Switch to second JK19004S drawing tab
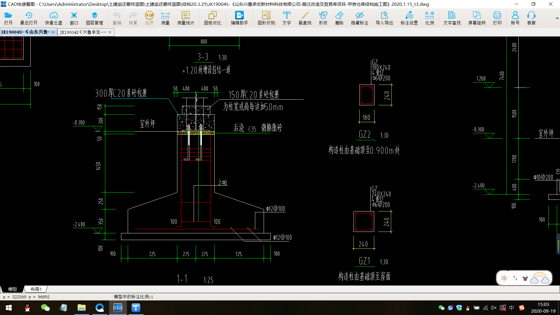Viewport: 560px width, 315px height. click(x=83, y=32)
